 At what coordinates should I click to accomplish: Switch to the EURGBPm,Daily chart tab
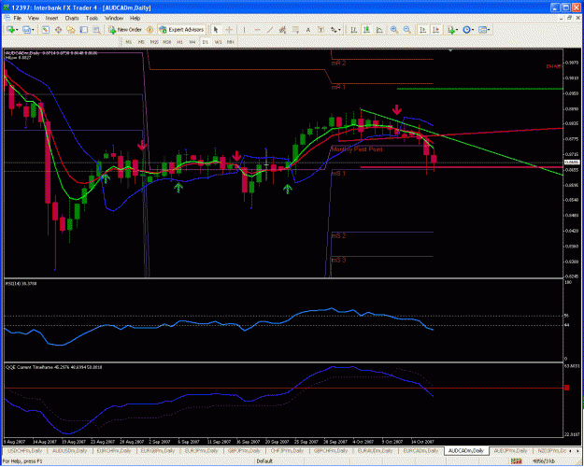(158, 451)
